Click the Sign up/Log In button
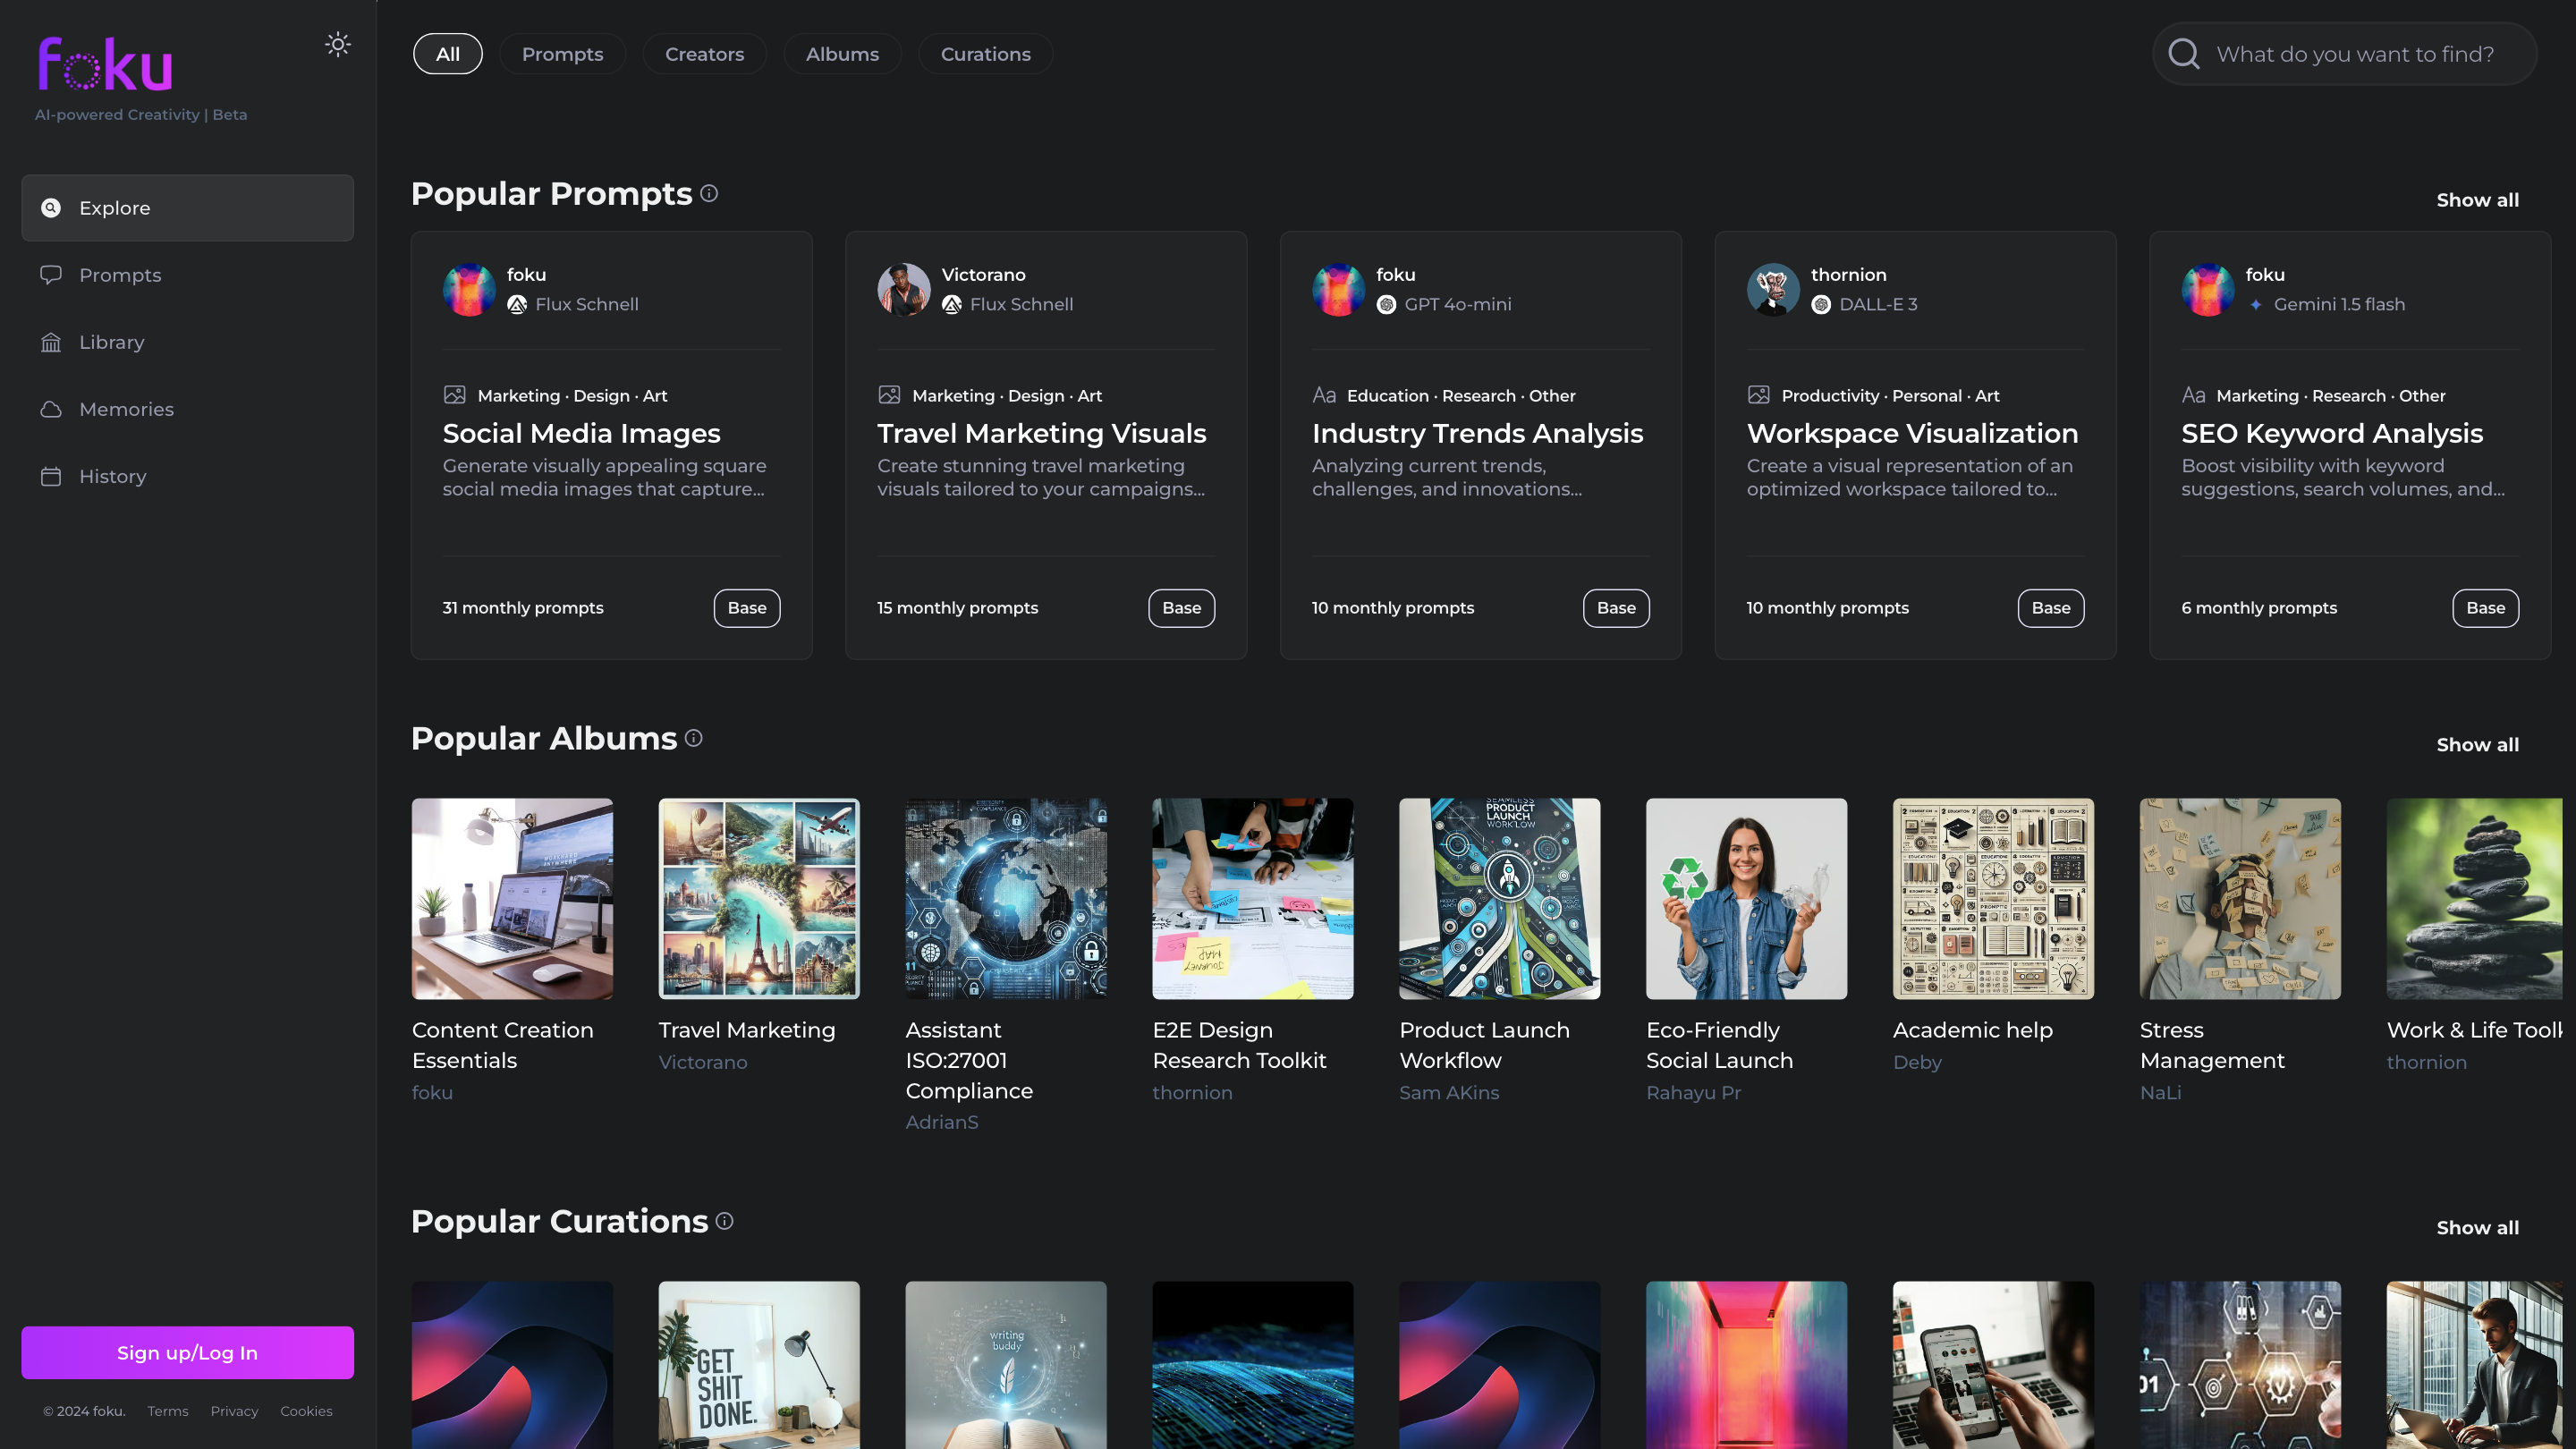 tap(187, 1353)
